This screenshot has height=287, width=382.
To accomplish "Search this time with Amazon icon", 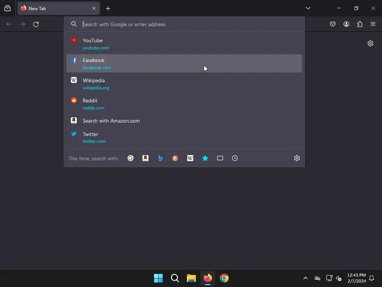I will 145,158.
